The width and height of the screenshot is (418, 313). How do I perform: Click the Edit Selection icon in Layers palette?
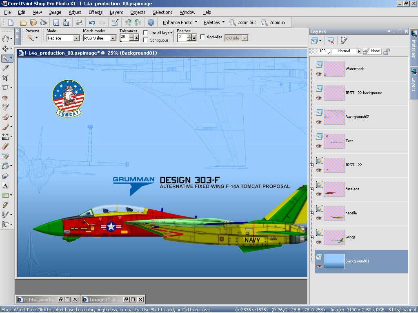(344, 40)
